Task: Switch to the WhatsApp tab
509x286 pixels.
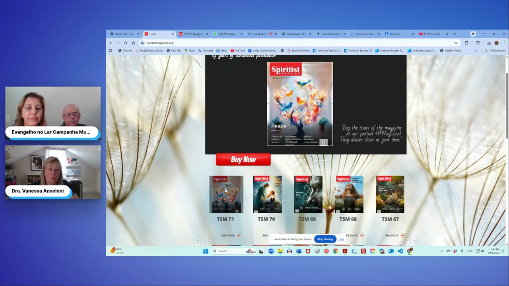Action: 227,34
